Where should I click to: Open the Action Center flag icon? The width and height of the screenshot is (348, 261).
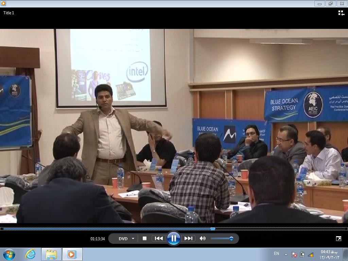[x=294, y=255]
